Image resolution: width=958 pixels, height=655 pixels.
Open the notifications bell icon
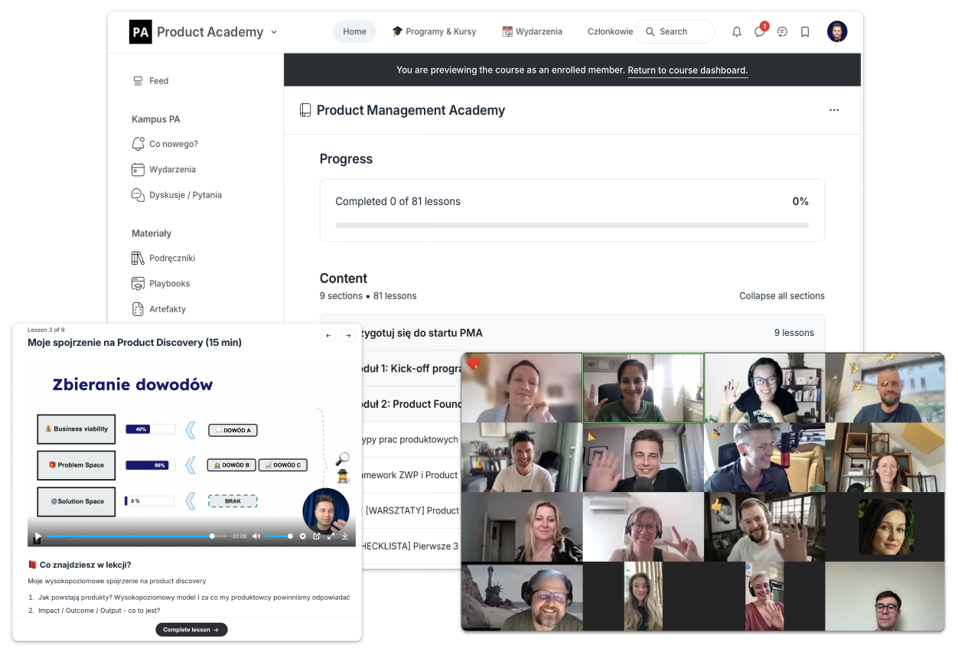736,32
